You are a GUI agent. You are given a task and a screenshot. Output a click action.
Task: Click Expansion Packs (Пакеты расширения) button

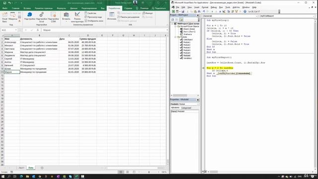click(128, 17)
